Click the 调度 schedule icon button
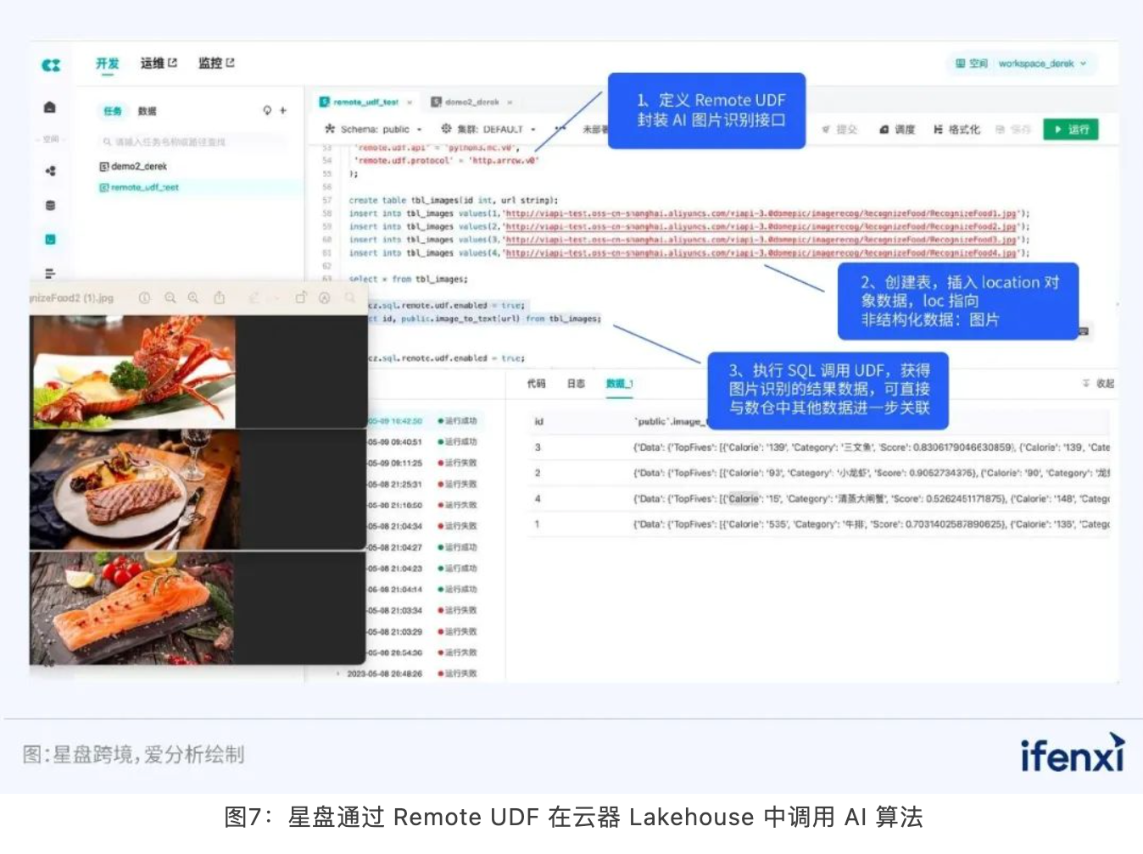1143x854 pixels. tap(897, 130)
